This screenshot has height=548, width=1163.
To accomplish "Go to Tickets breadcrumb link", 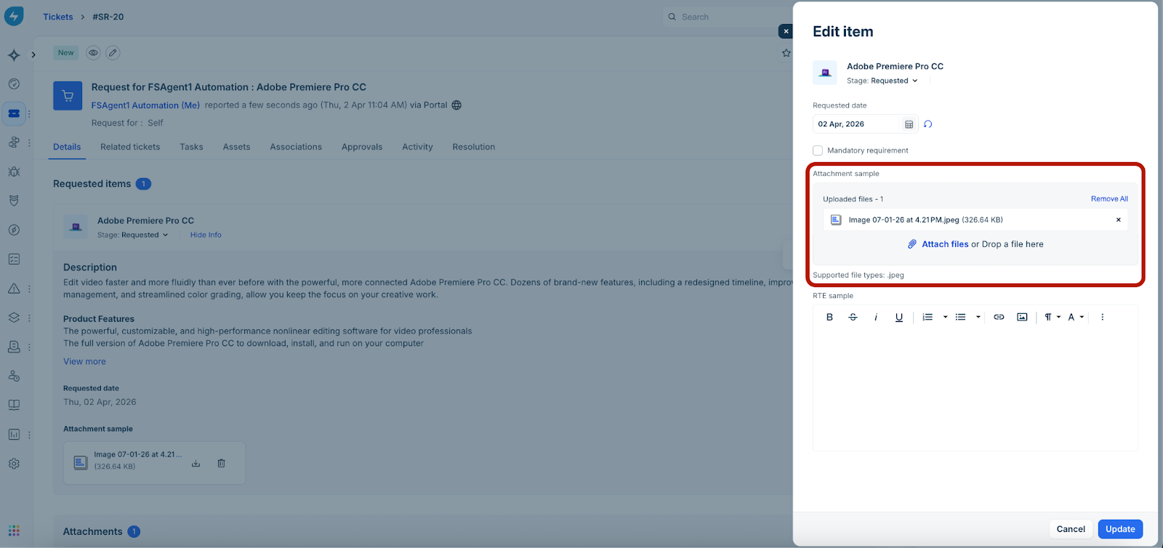I will tap(58, 17).
